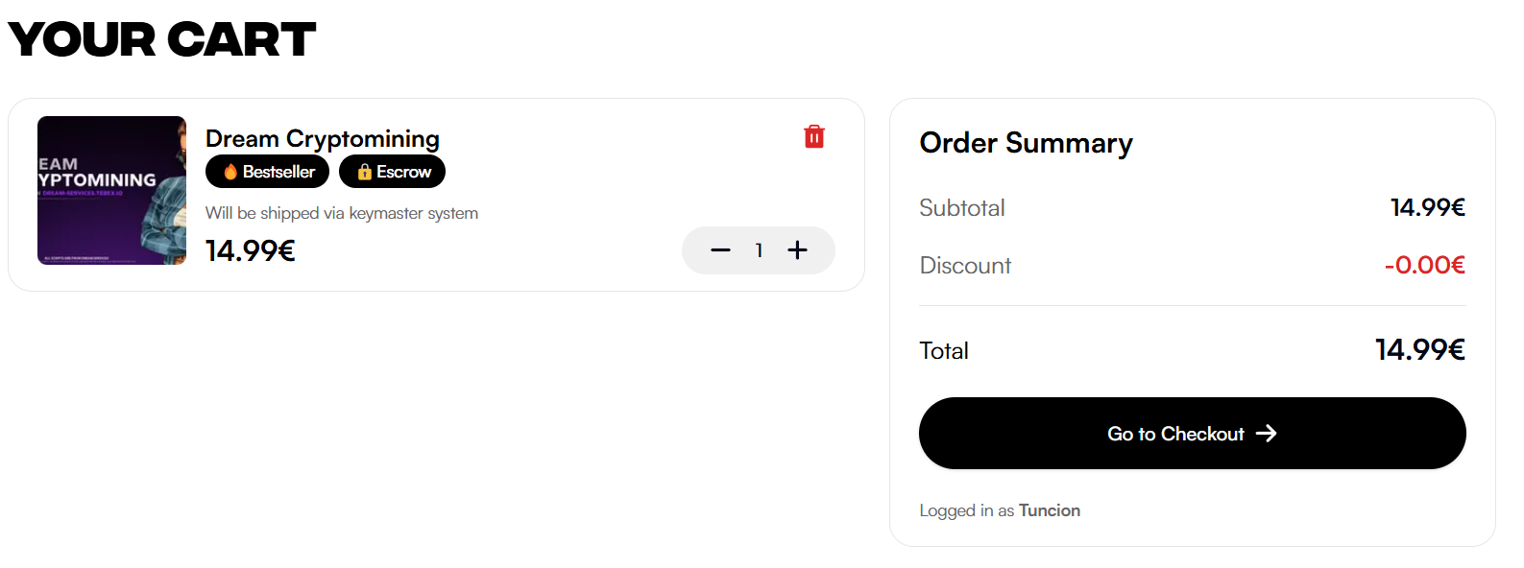Increase quantity with the plus icon
The height and width of the screenshot is (568, 1524).
797,250
